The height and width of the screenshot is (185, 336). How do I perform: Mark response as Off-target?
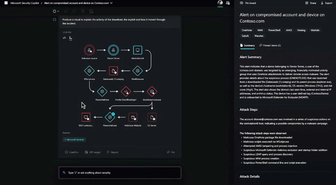click(x=92, y=152)
